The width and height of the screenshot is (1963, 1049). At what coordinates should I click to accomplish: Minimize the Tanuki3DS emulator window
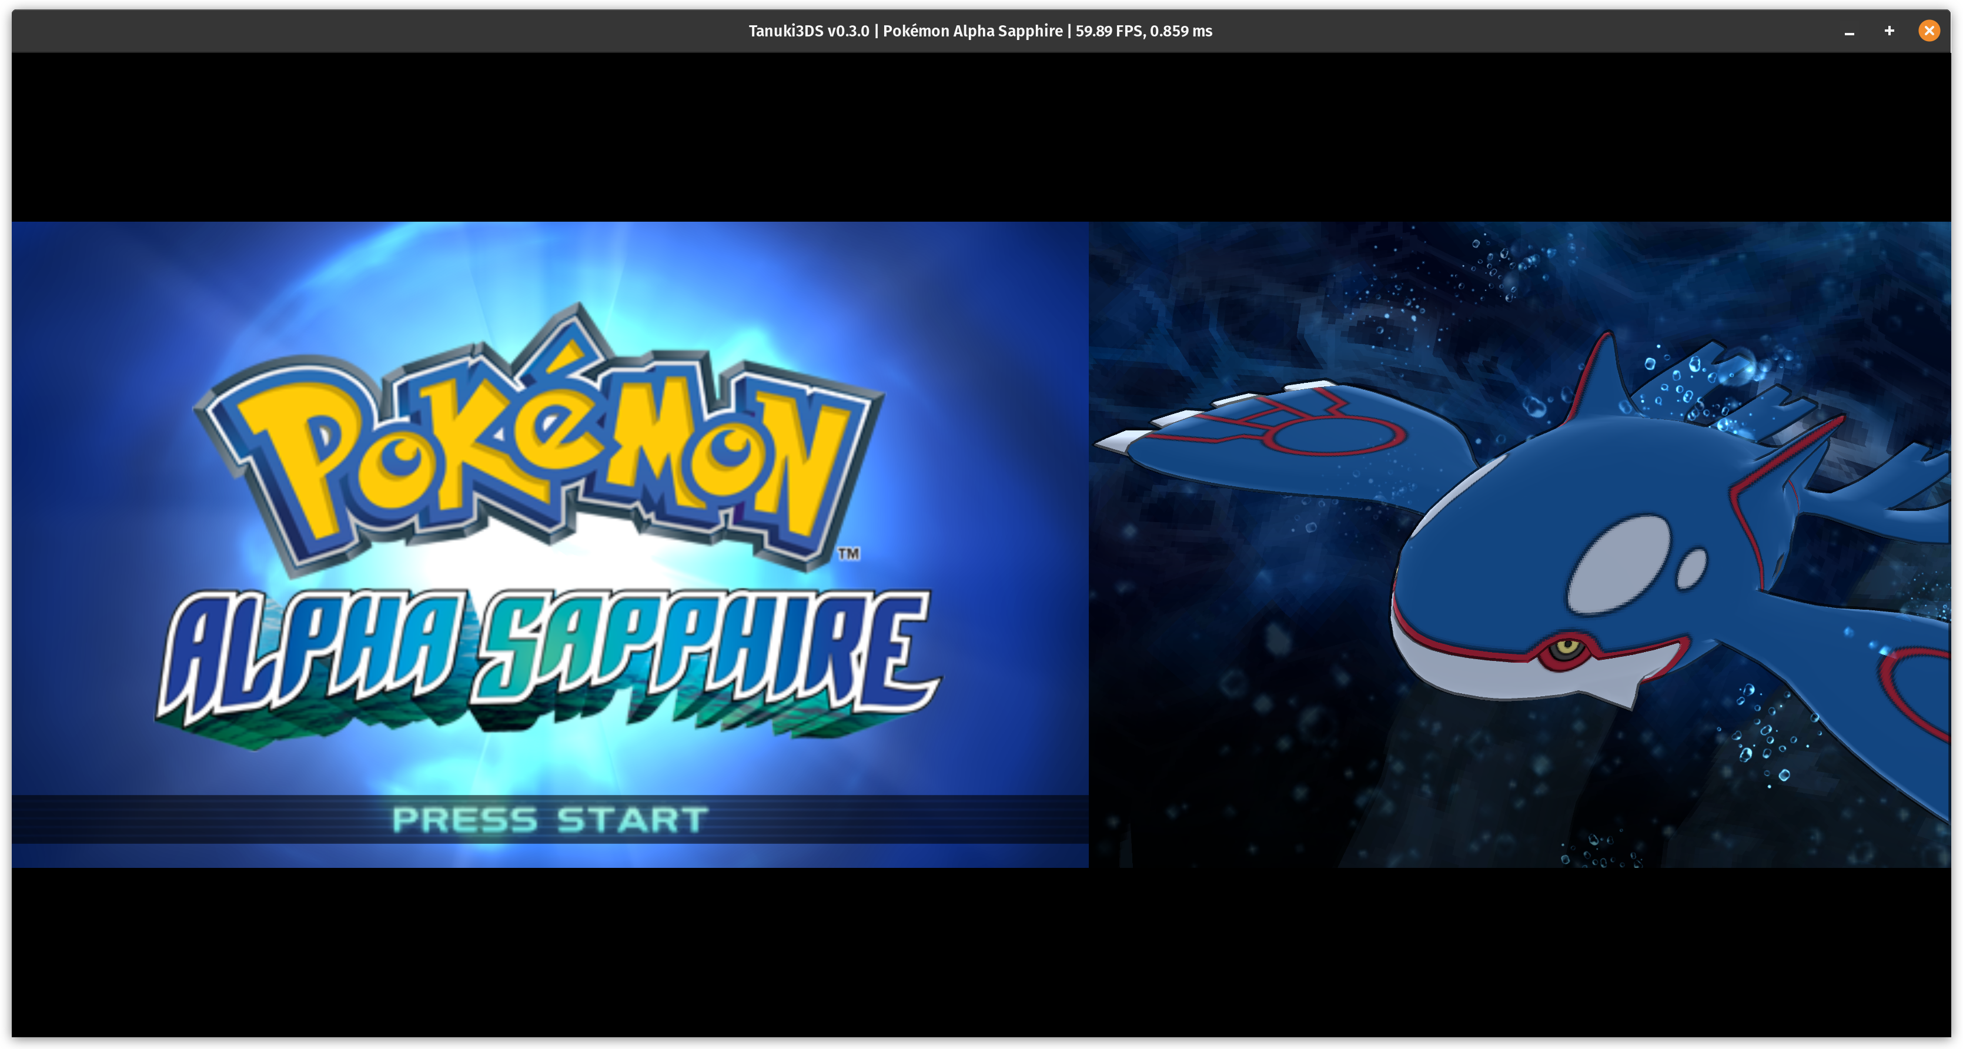pyautogui.click(x=1849, y=31)
